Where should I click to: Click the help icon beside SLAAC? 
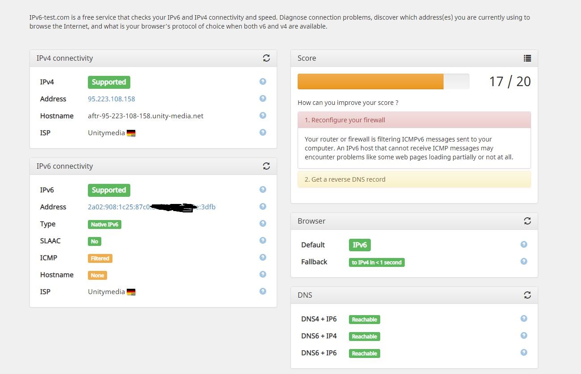coord(262,240)
